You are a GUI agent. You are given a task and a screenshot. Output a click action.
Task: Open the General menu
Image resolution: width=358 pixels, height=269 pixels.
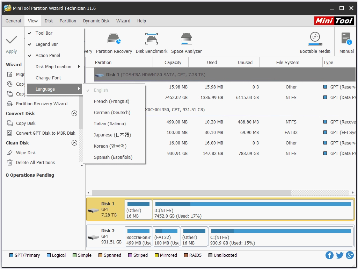pos(13,21)
